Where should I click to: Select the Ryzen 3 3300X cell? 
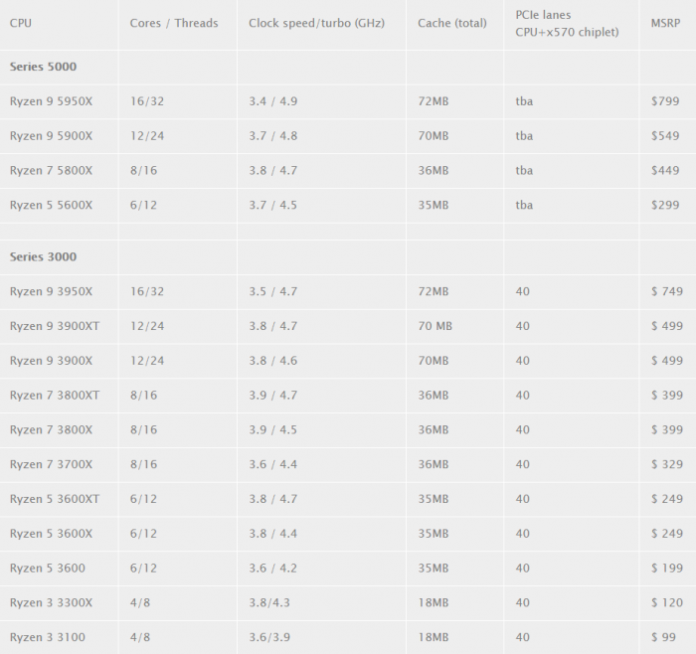coord(51,603)
